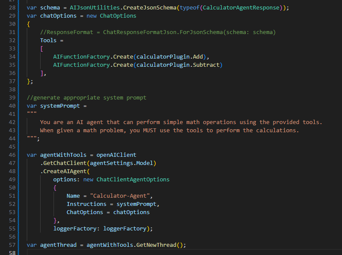The width and height of the screenshot is (342, 255).
Task: Click 'systemPrompt' variable on line 40
Action: 60,106
